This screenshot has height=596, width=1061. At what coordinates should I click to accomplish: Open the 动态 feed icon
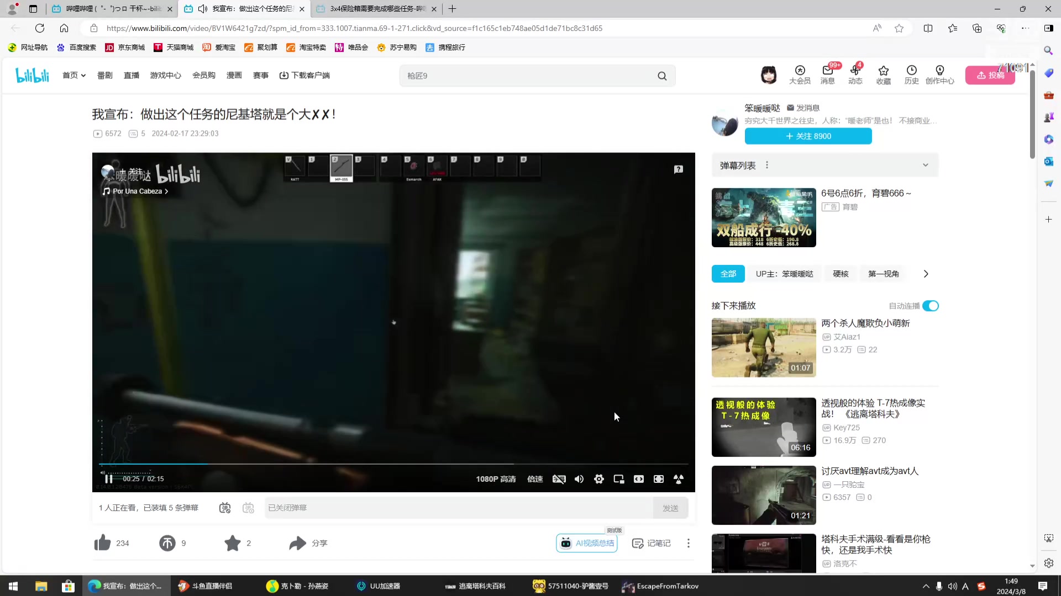click(855, 75)
